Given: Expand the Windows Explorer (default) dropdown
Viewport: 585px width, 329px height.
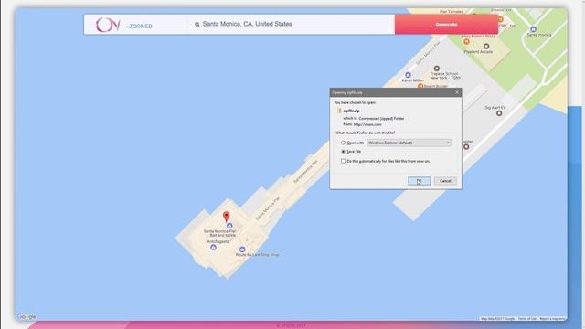Looking at the screenshot, I should pos(409,143).
